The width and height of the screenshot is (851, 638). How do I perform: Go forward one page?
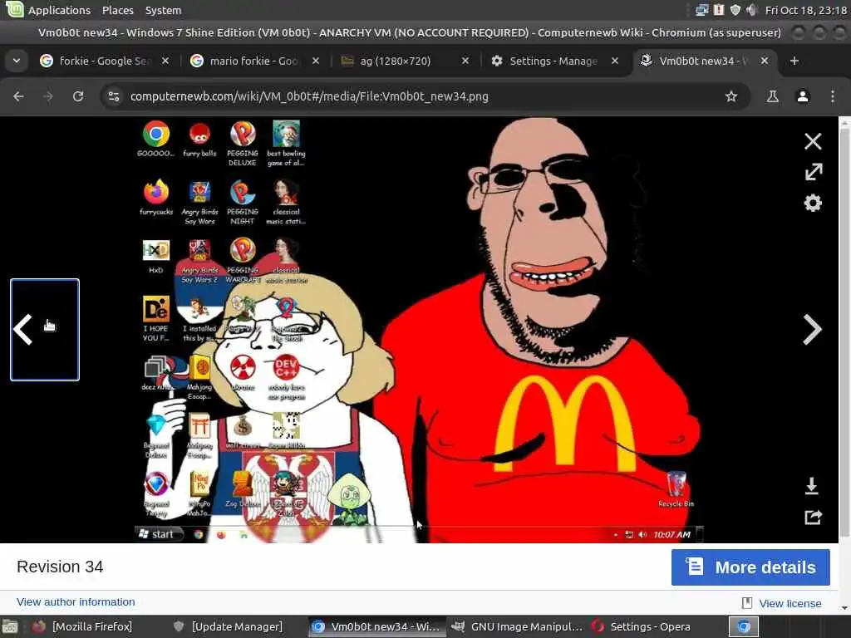[48, 96]
